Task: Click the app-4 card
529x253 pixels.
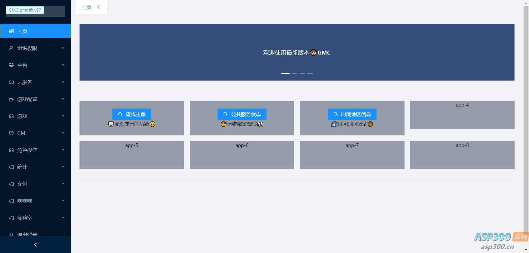Action: 462,115
